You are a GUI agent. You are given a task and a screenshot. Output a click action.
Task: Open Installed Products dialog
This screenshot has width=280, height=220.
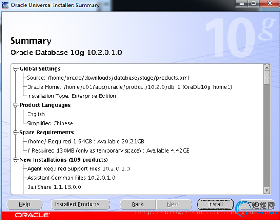81,204
